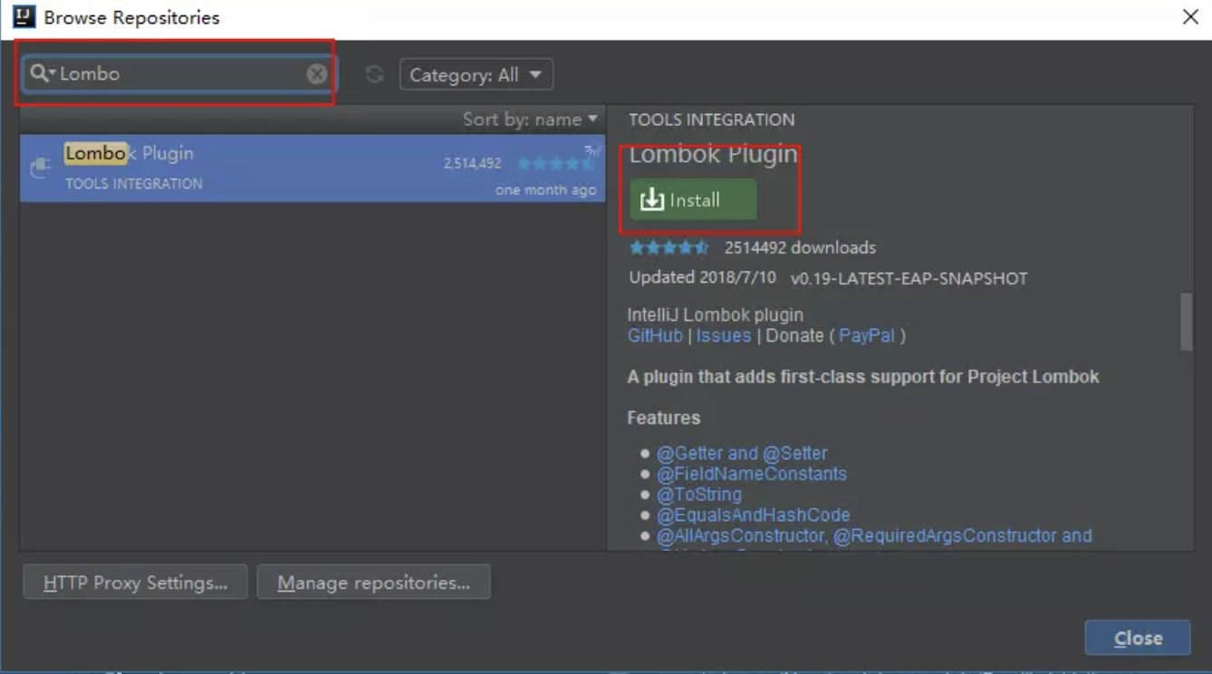This screenshot has height=674, width=1212.
Task: Open the @EqualsAndHashCode link
Action: pos(754,515)
